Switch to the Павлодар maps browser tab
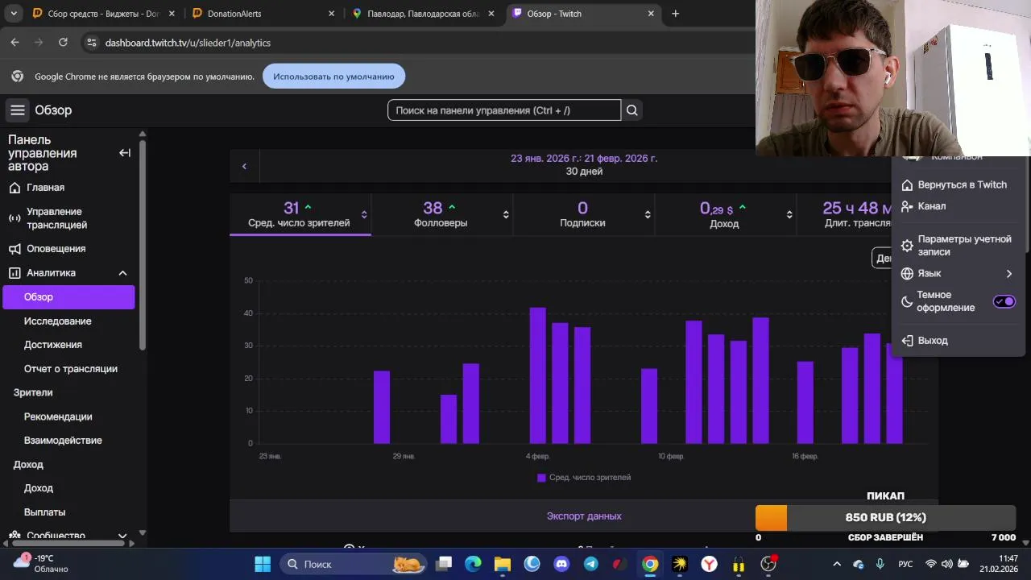The height and width of the screenshot is (580, 1031). (x=424, y=14)
